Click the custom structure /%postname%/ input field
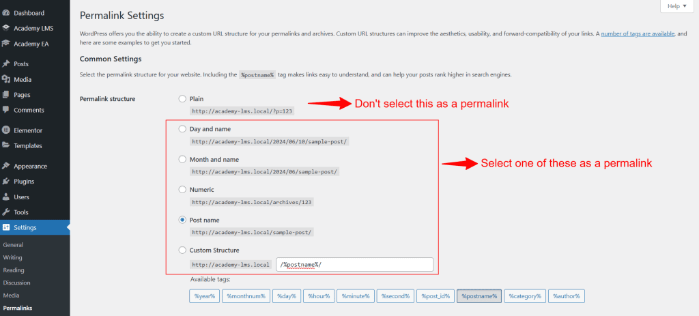Image resolution: width=699 pixels, height=316 pixels. tap(355, 264)
